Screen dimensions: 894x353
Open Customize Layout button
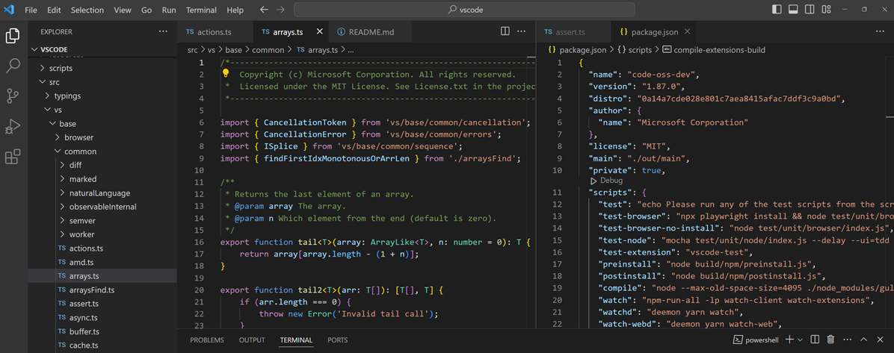tap(825, 10)
